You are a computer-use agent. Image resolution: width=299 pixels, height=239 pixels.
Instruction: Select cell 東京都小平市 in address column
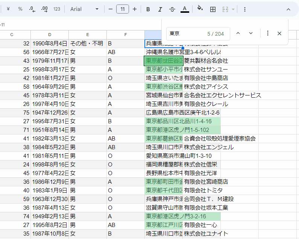tap(164, 70)
